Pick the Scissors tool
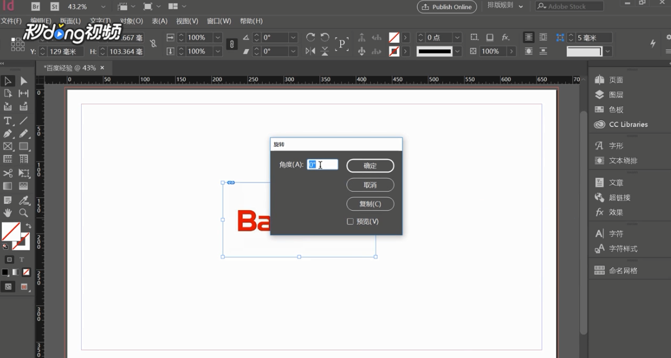671x358 pixels. [8, 173]
